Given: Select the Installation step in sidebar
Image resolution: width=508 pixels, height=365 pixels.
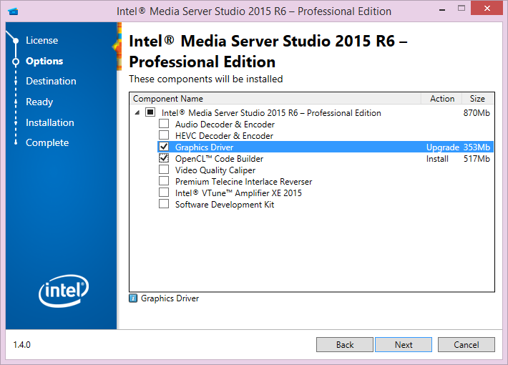Looking at the screenshot, I should 50,122.
